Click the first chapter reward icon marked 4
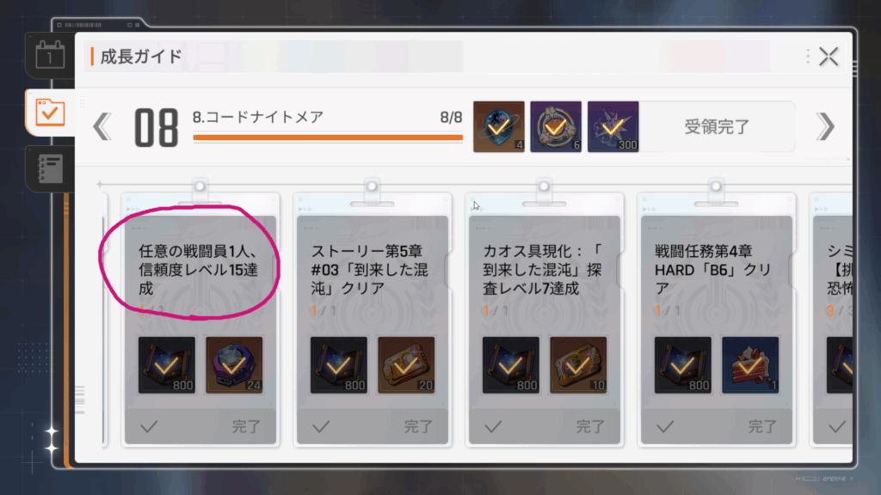 pyautogui.click(x=499, y=127)
